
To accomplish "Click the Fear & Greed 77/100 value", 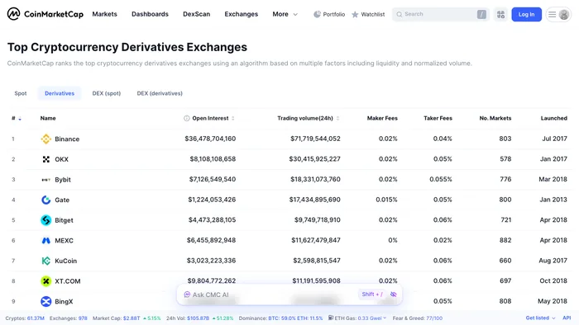I will coord(434,318).
